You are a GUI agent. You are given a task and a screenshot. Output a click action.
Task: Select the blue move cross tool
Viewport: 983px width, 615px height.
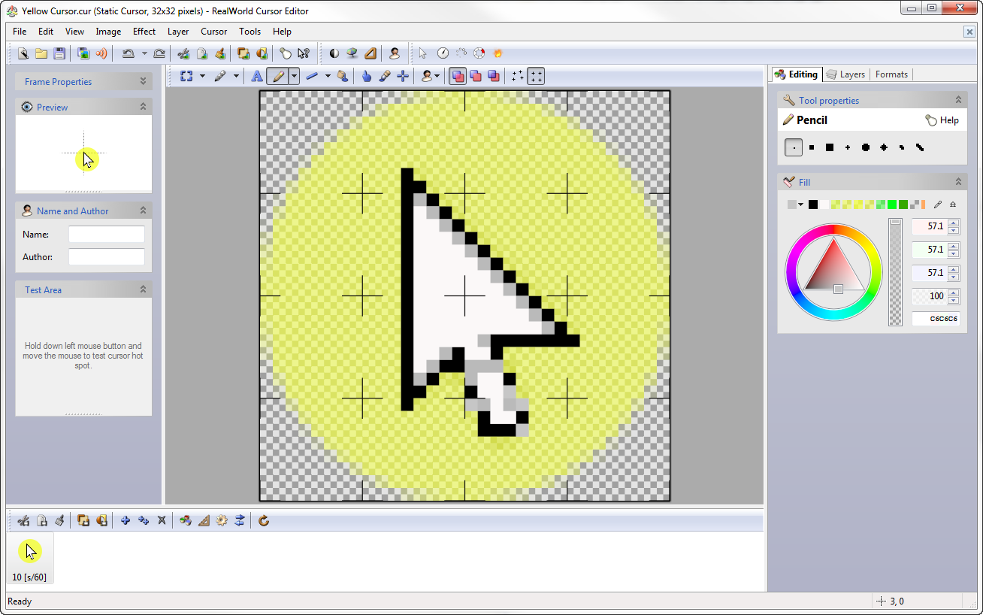[403, 76]
